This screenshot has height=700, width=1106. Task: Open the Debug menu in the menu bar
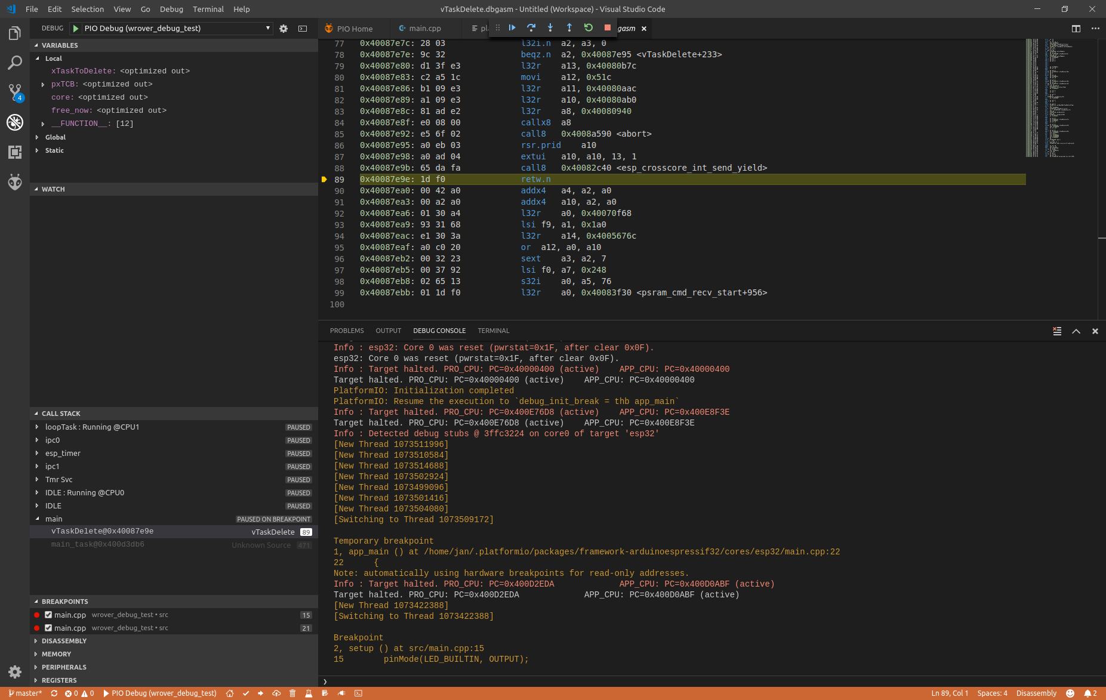tap(171, 9)
